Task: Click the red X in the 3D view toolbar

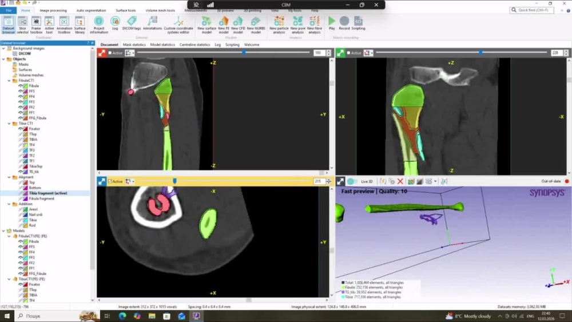Action: (400, 181)
